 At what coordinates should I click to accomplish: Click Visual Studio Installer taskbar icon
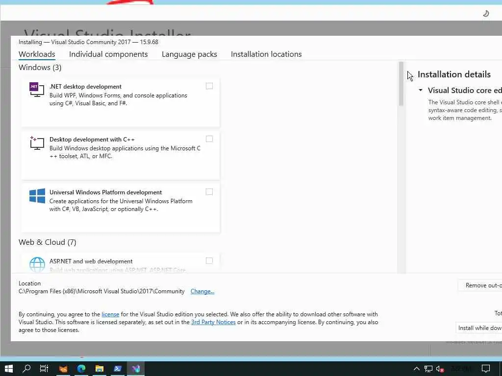[136, 369]
